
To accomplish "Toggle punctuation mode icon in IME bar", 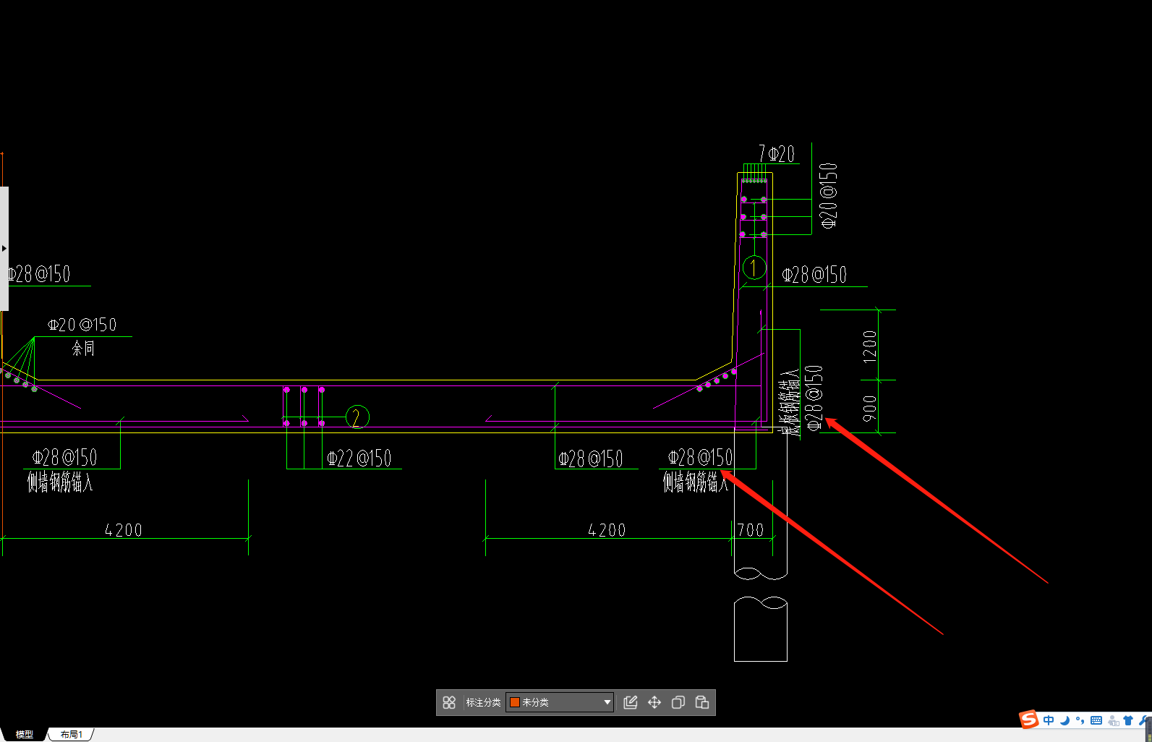I will (x=1080, y=720).
